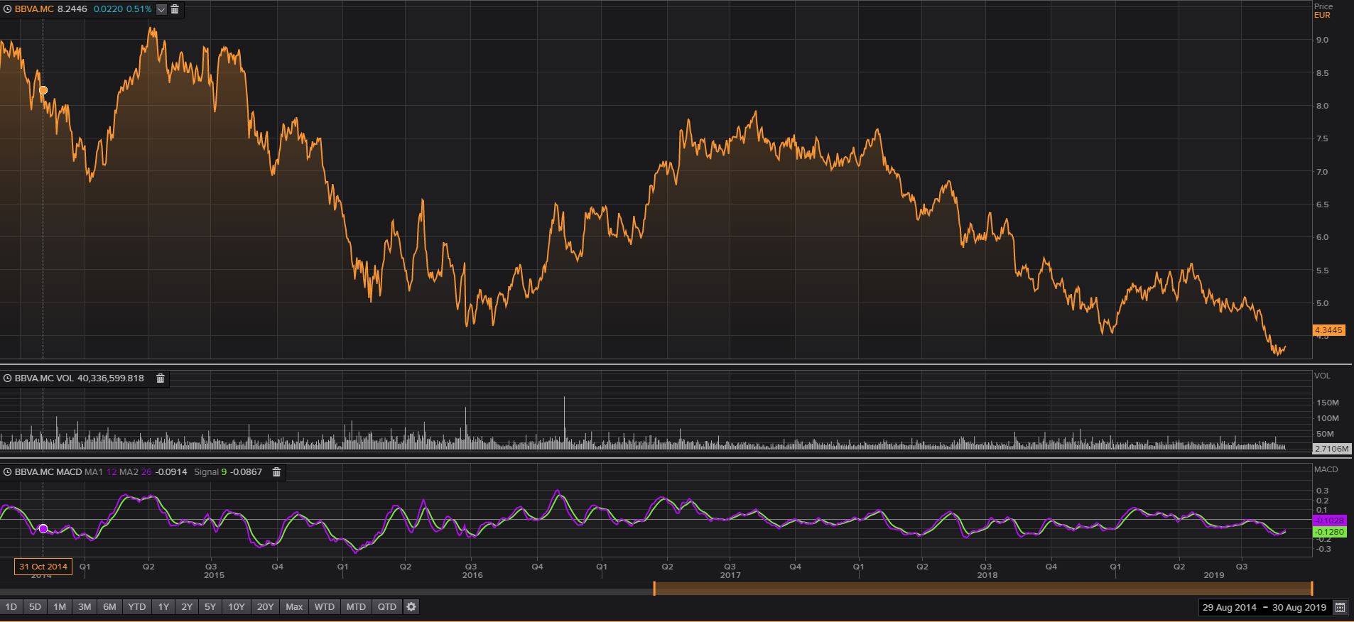Click the clock icon beside BBVA.MC VOL

pyautogui.click(x=8, y=378)
